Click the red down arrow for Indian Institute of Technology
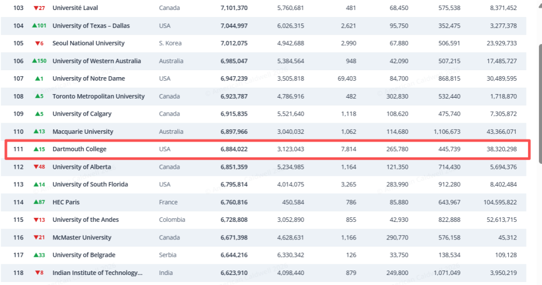This screenshot has height=285, width=542. (x=37, y=273)
